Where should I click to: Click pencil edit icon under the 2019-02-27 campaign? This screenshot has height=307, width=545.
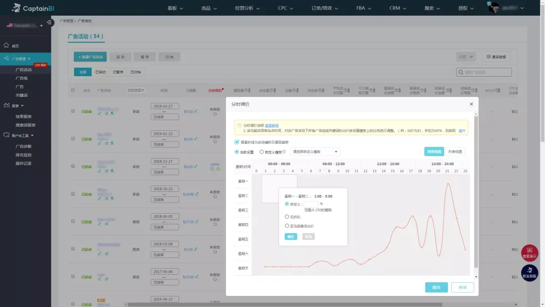point(99,113)
